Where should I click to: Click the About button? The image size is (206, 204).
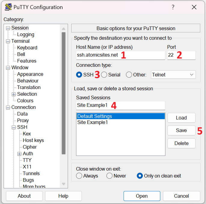click(x=24, y=196)
